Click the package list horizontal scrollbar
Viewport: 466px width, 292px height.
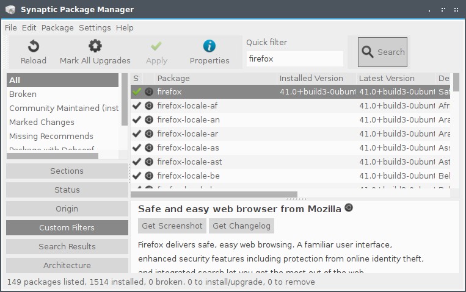(214, 194)
